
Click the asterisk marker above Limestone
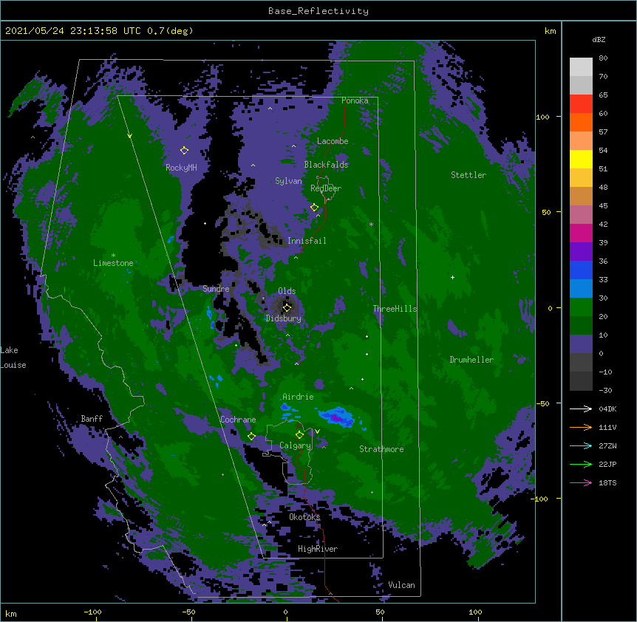point(113,256)
